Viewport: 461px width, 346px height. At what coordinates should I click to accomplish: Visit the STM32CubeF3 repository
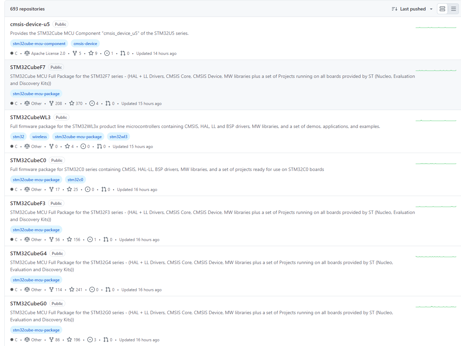pos(28,203)
